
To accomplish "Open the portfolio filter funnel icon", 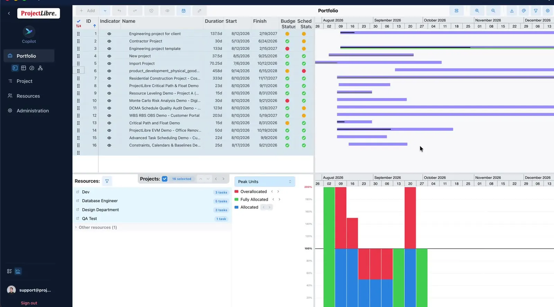I will pyautogui.click(x=536, y=11).
